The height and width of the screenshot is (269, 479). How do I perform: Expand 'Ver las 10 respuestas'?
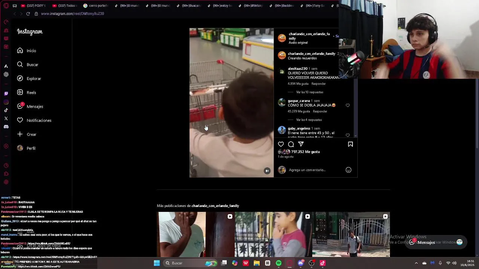(309, 92)
